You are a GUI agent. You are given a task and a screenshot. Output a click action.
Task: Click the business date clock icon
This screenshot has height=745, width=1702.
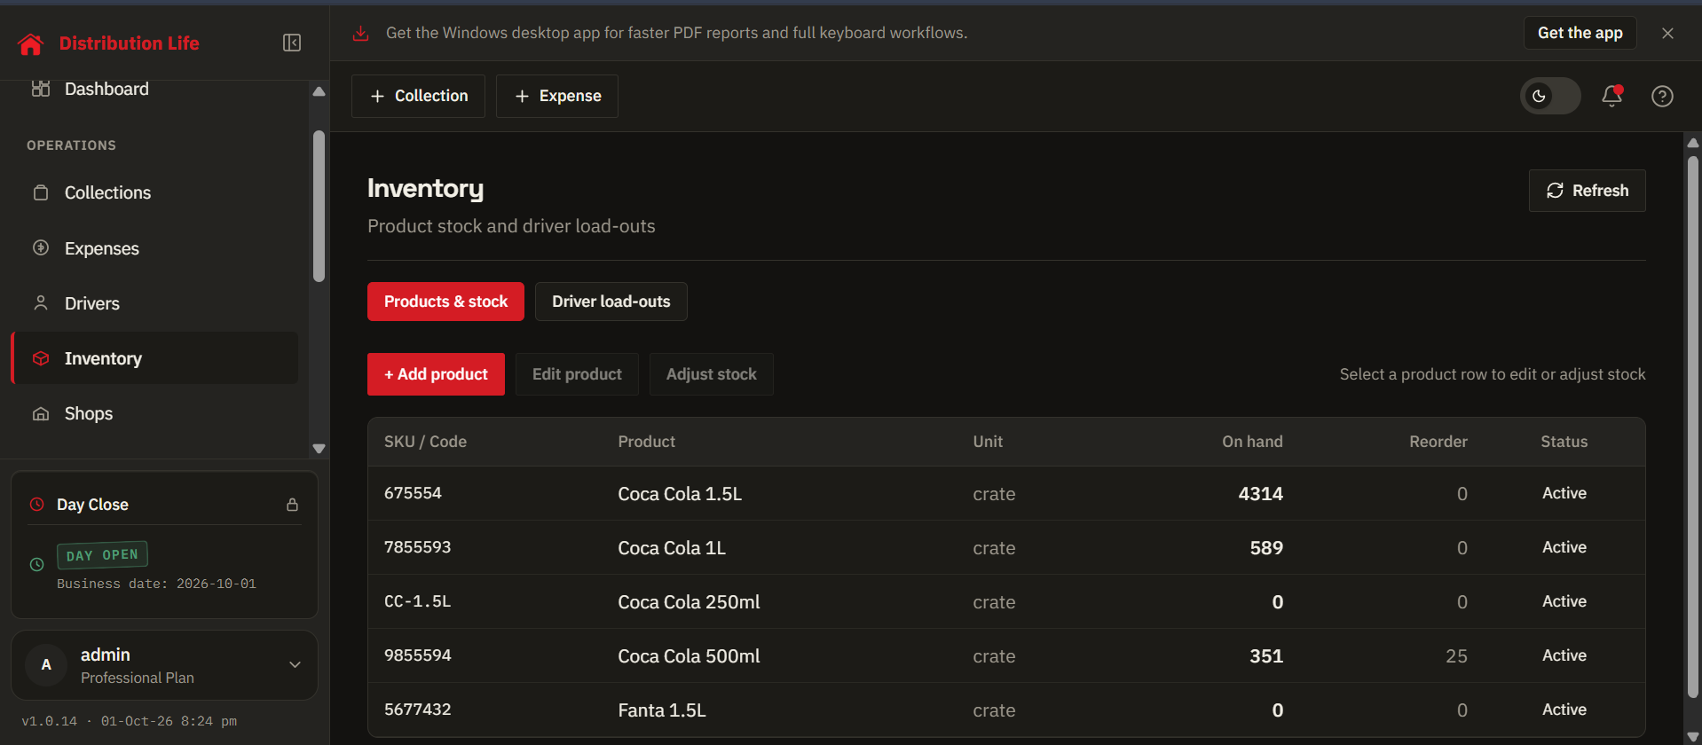[37, 564]
